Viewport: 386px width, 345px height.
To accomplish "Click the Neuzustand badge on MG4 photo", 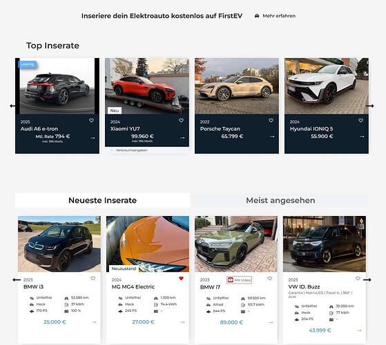I will tap(124, 269).
